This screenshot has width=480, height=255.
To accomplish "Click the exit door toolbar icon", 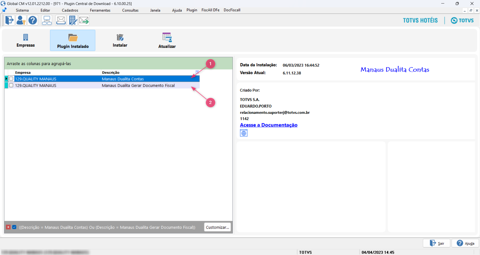I will click(9, 20).
